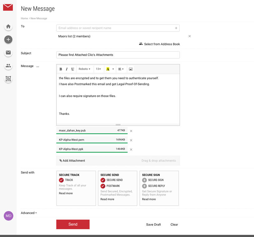Remove the maor_dahan_key.pub attachment
The image size is (254, 237).
pyautogui.click(x=131, y=131)
